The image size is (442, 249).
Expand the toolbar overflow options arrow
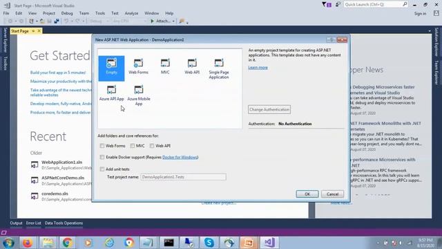coord(187,23)
